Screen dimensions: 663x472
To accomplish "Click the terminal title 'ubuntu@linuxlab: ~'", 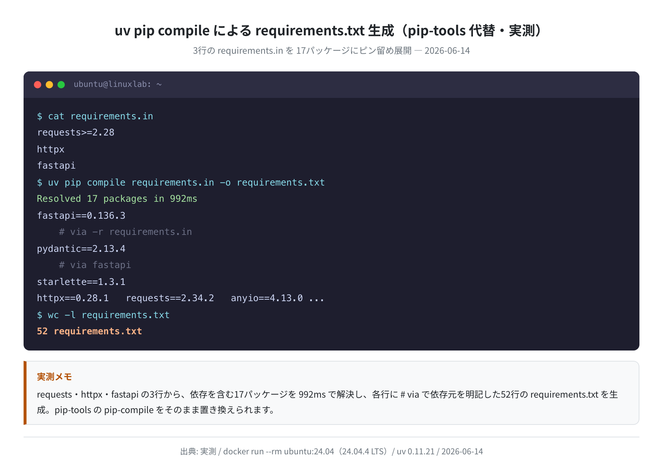I will 117,84.
